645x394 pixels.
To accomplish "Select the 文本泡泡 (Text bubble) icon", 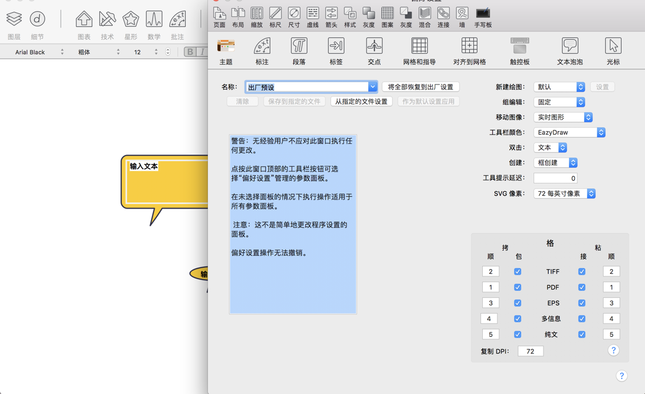I will point(570,51).
